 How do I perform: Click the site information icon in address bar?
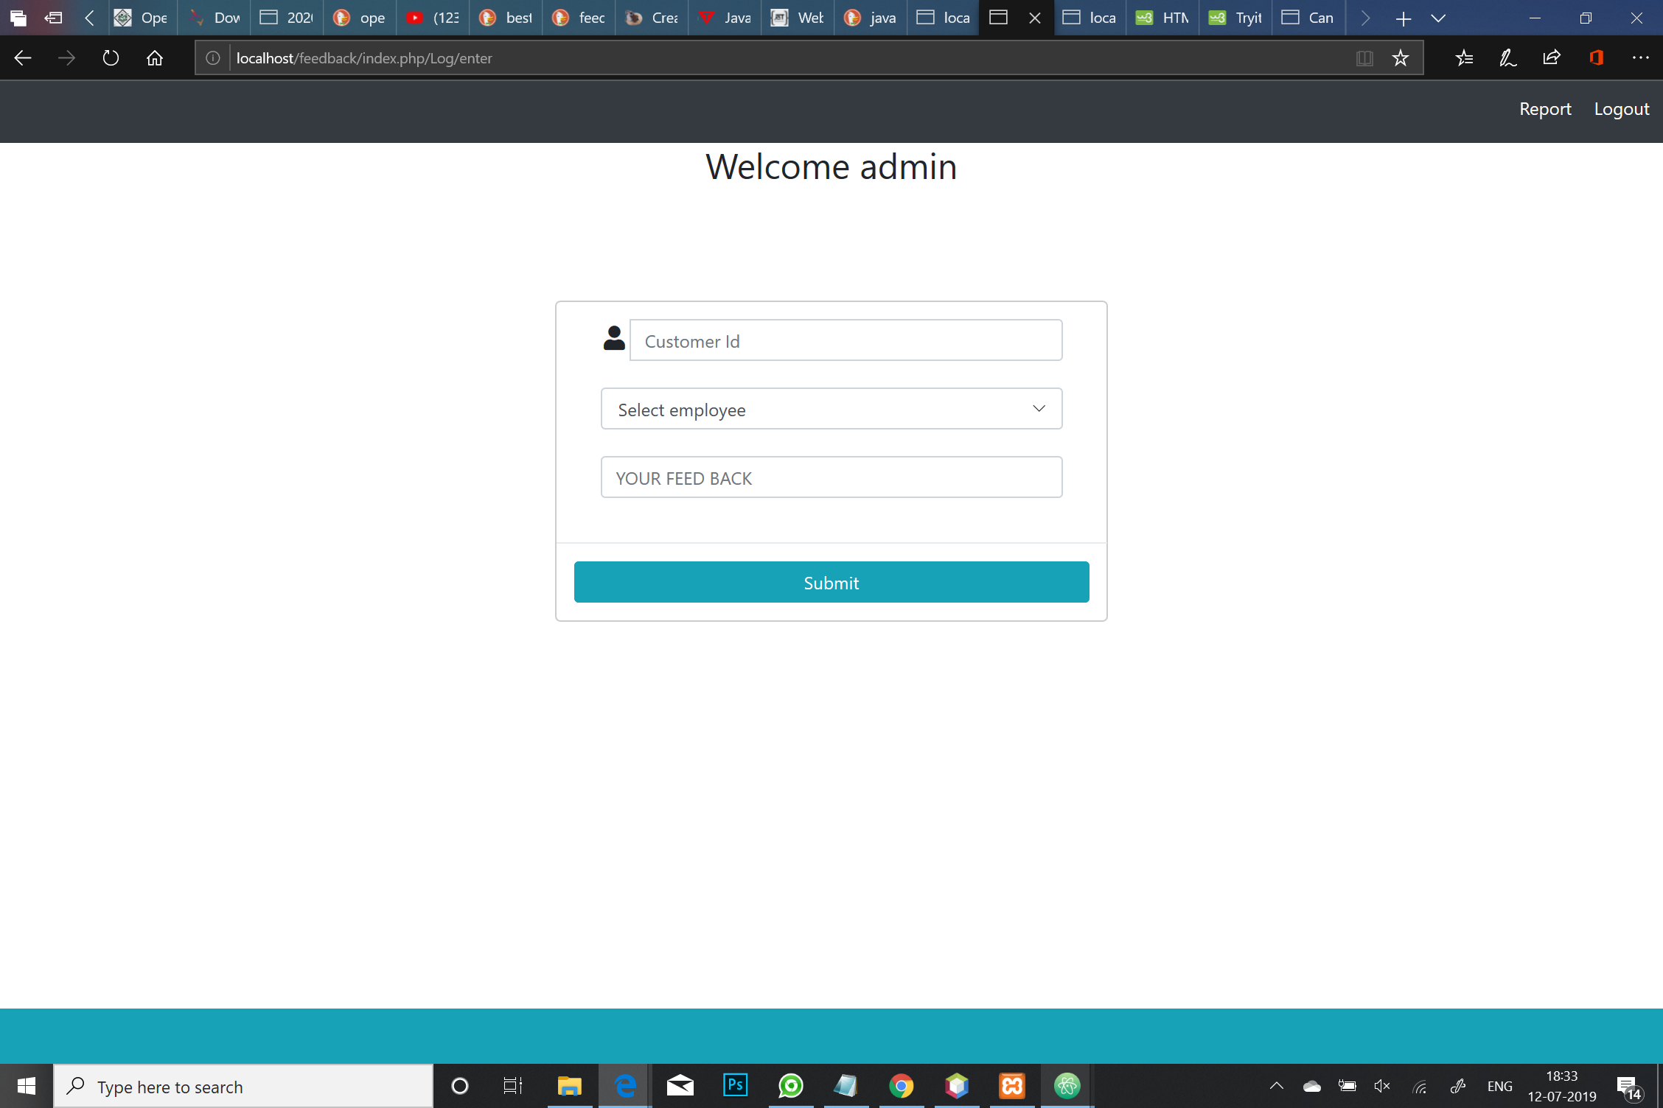pyautogui.click(x=213, y=58)
